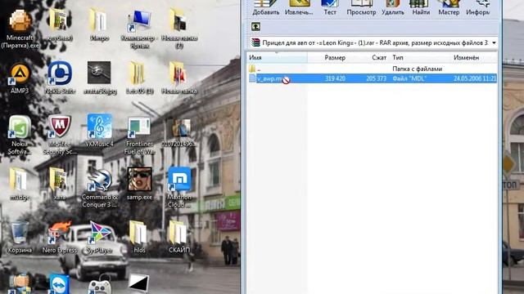Select the '..' parent folder row
Image resolution: width=524 pixels, height=294 pixels.
point(372,69)
